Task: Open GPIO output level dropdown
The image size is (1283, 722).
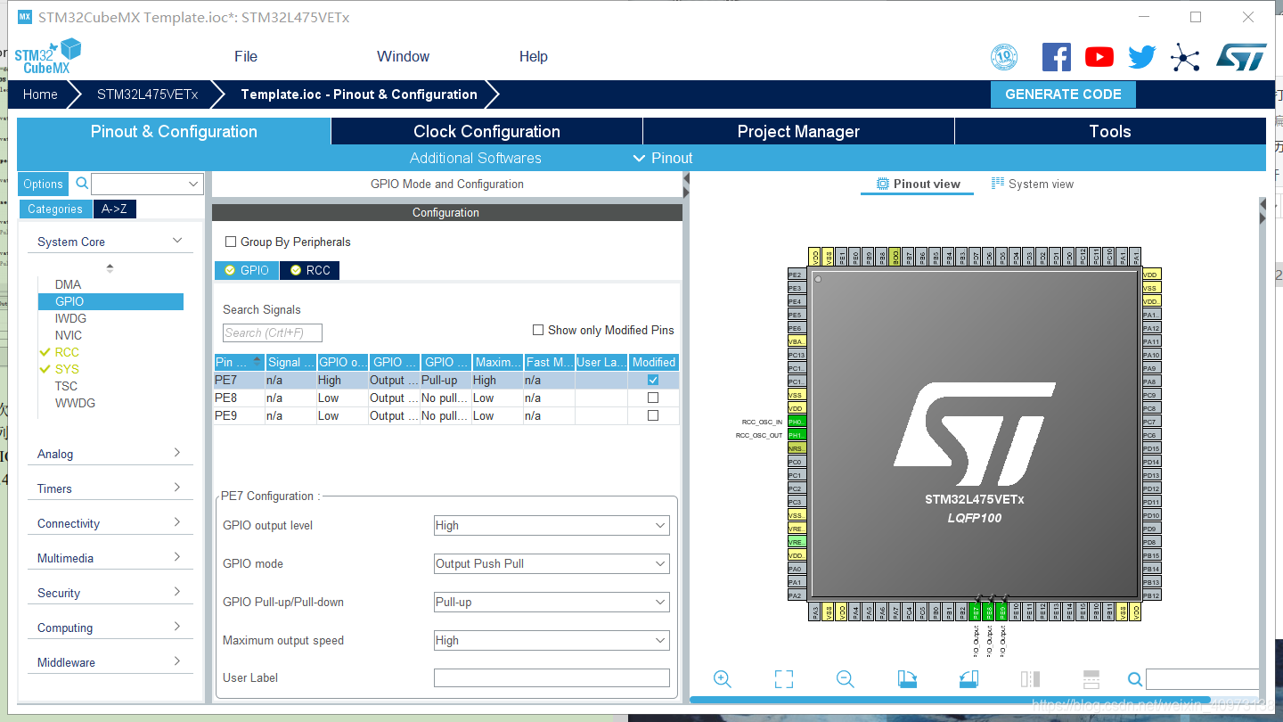Action: [x=552, y=526]
